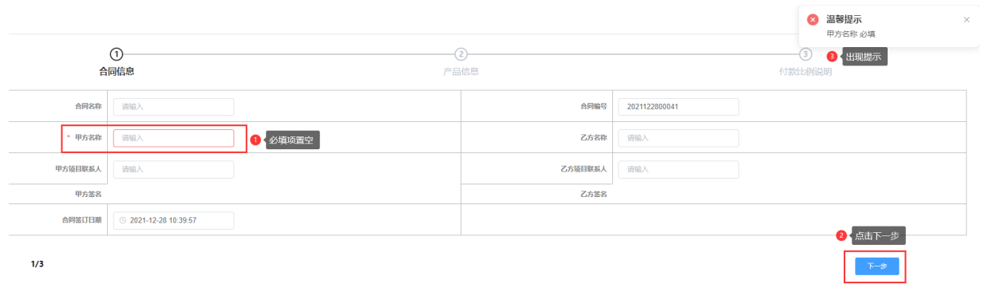Select step circle 3 in progress bar
The image size is (989, 296).
coord(805,53)
